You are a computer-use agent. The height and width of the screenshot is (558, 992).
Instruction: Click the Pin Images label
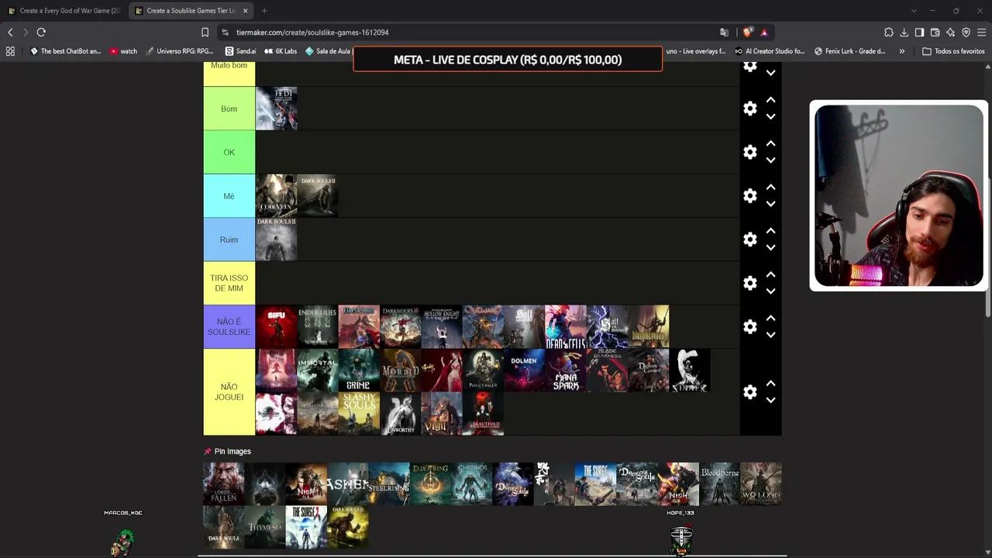pos(232,451)
